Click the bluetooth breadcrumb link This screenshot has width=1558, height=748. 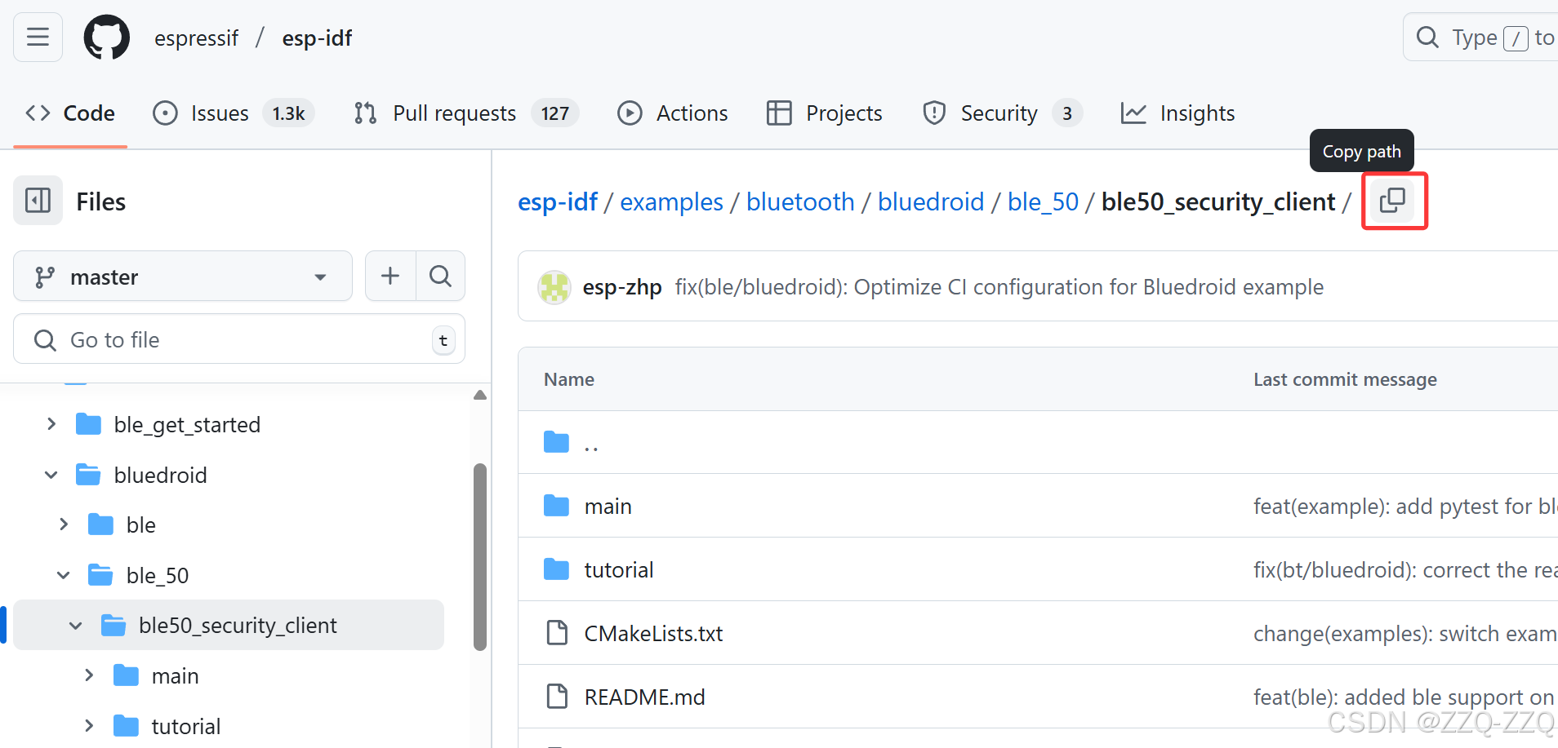[x=800, y=201]
